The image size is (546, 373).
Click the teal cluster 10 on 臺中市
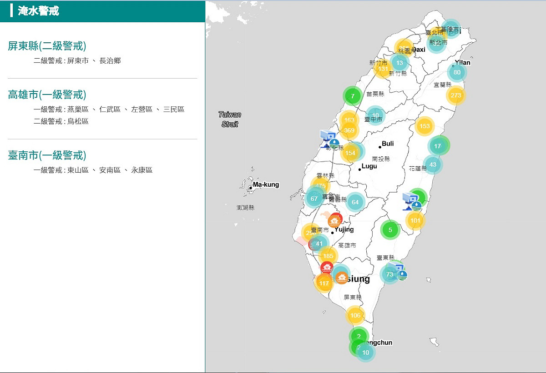tap(375, 115)
